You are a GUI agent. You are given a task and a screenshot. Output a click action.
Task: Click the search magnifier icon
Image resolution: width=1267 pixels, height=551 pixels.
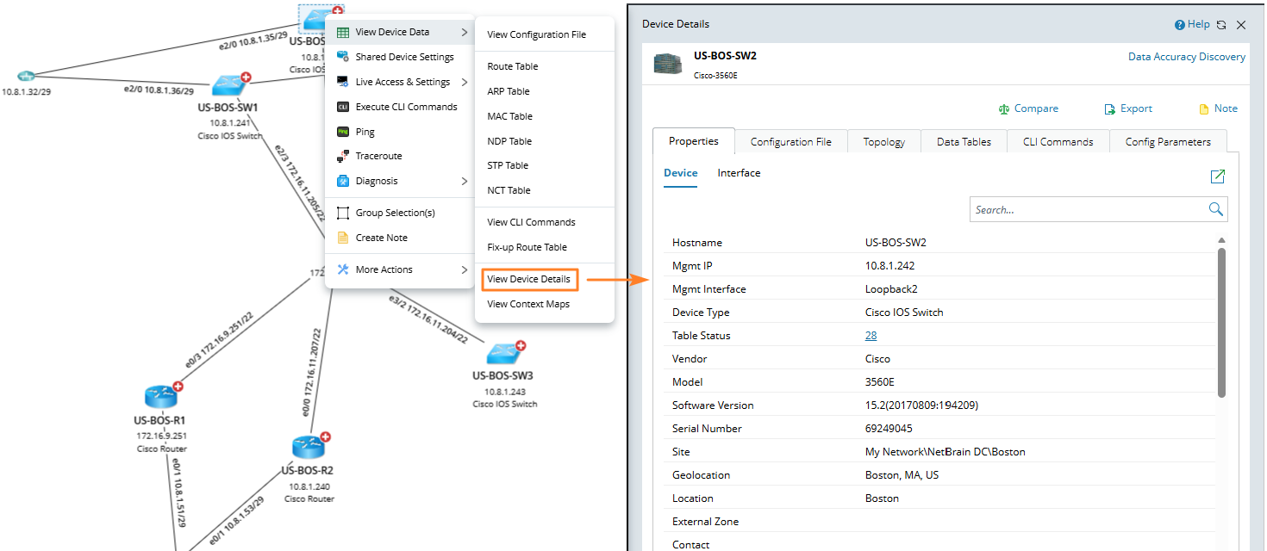(1215, 209)
